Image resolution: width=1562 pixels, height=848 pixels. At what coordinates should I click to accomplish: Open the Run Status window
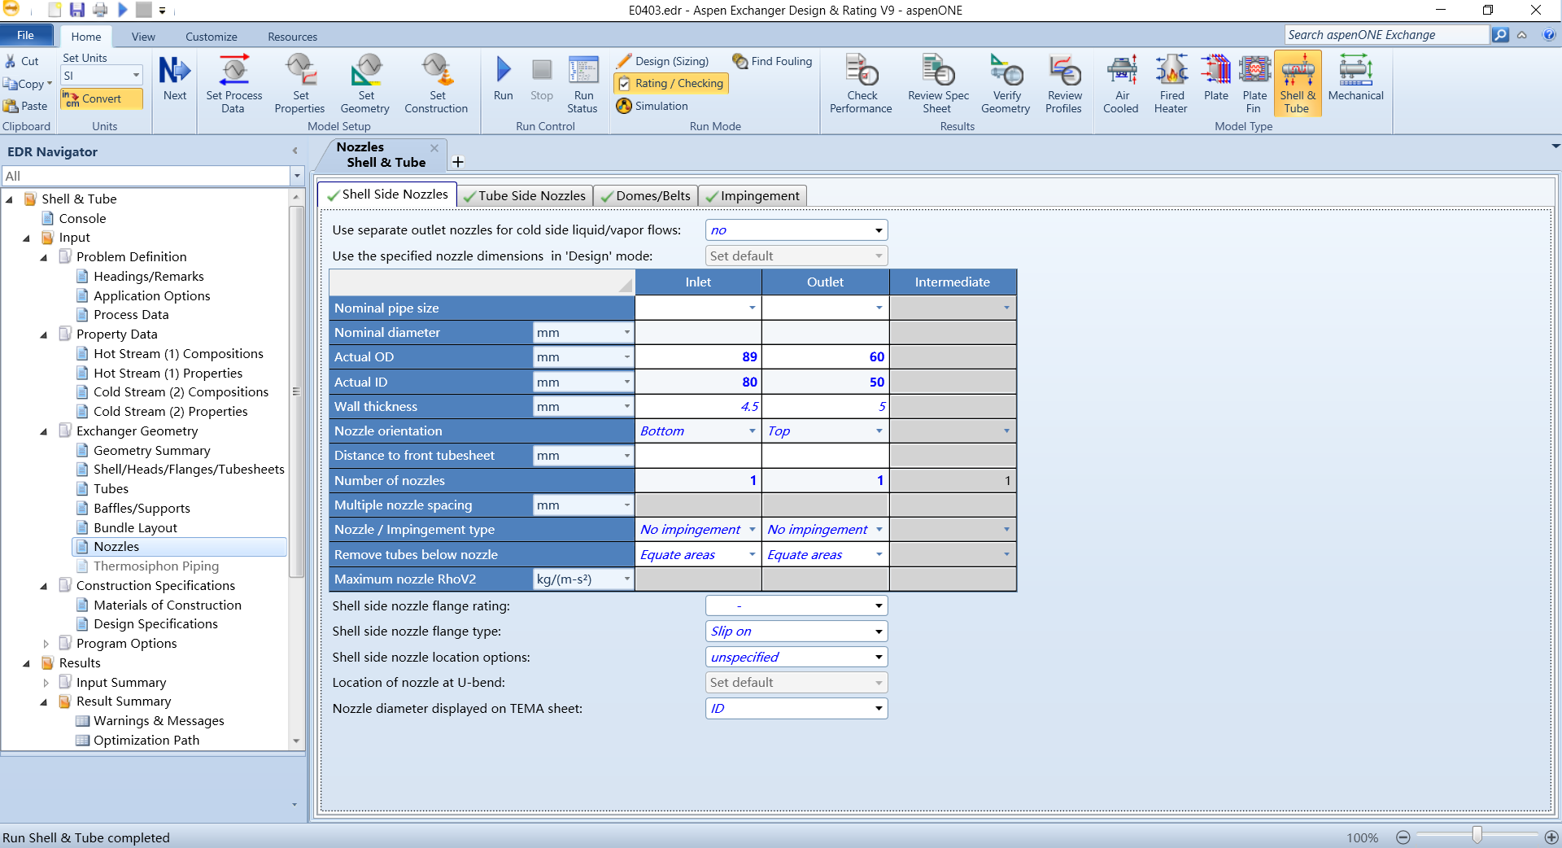pyautogui.click(x=583, y=84)
